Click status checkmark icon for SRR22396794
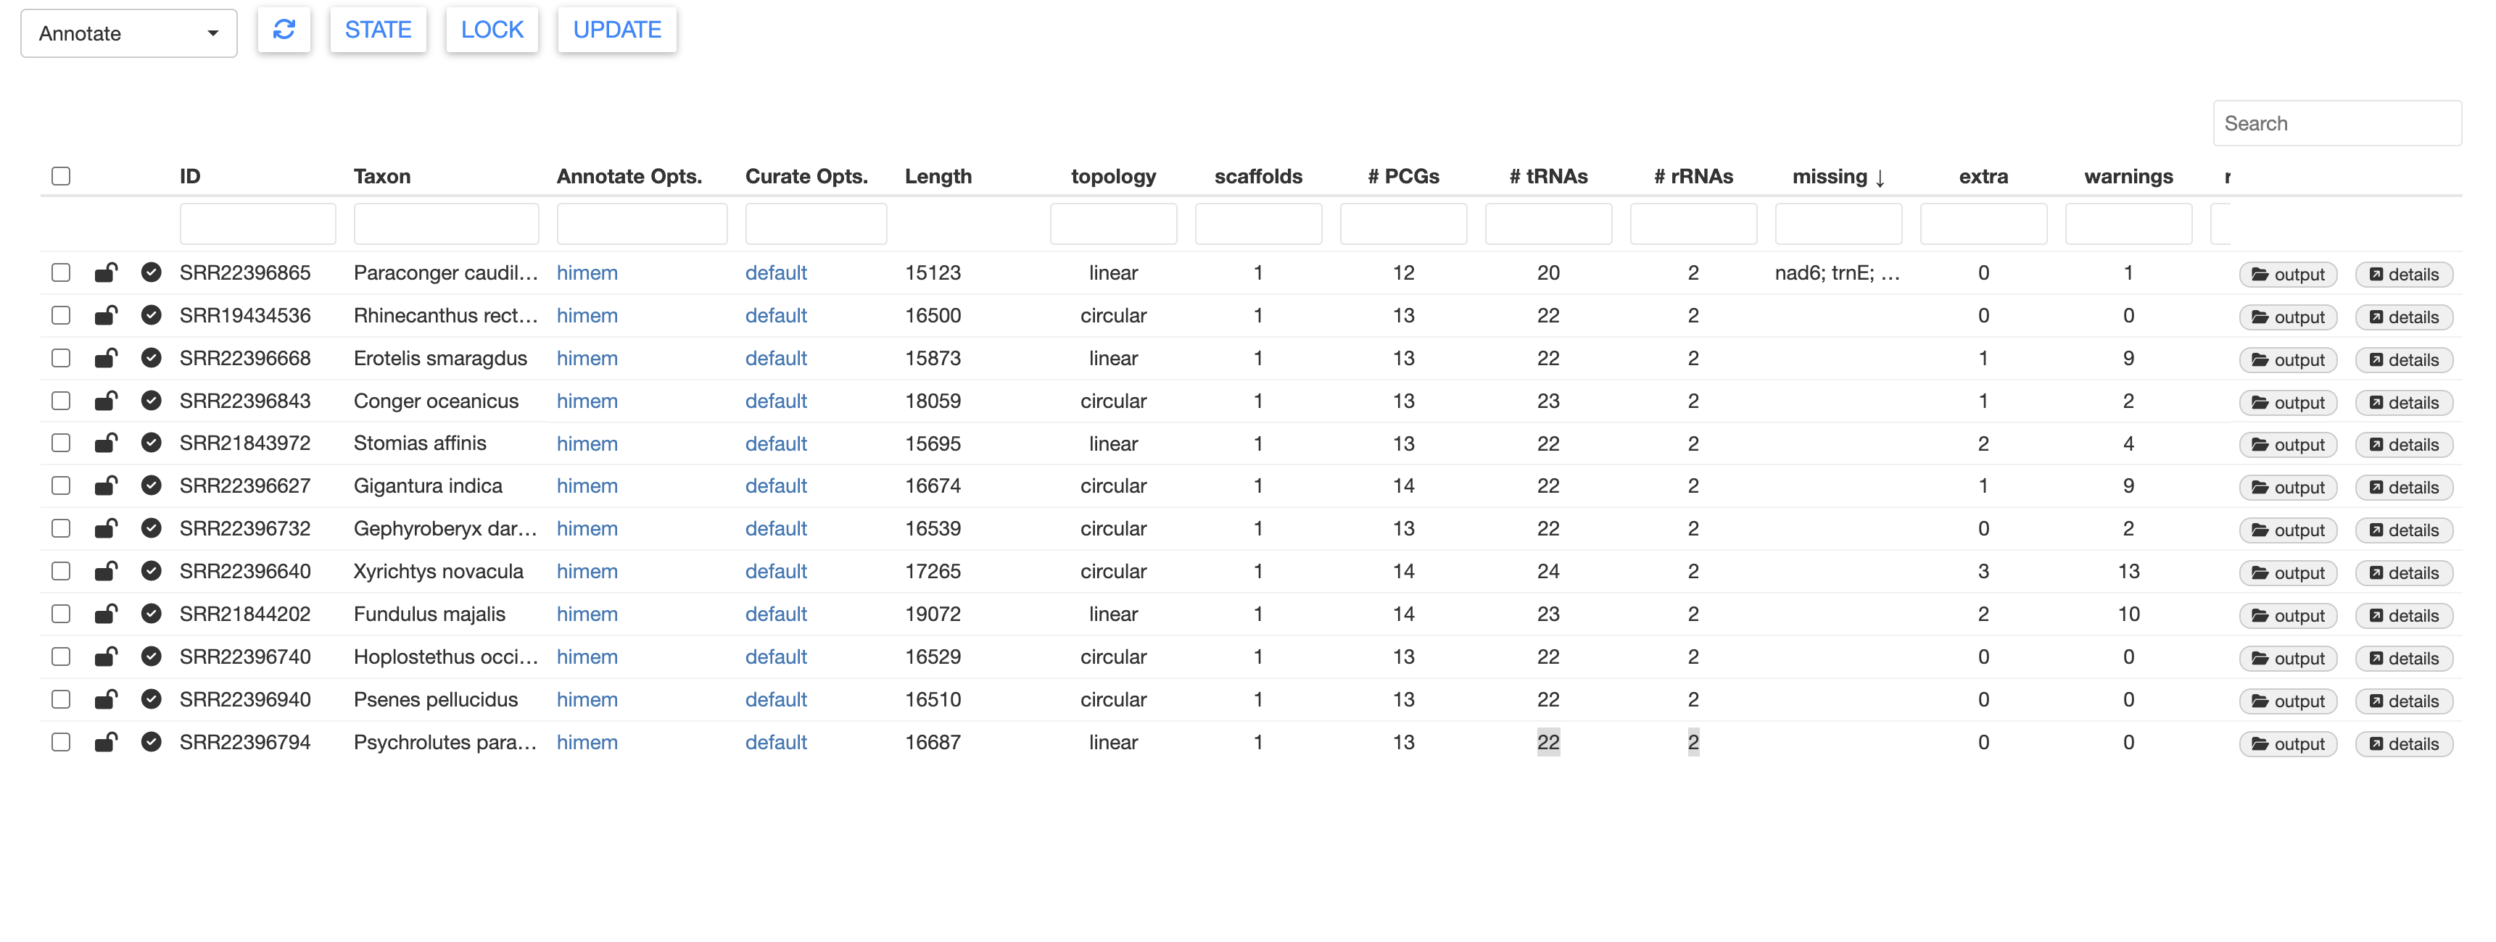The image size is (2496, 942). (x=151, y=743)
